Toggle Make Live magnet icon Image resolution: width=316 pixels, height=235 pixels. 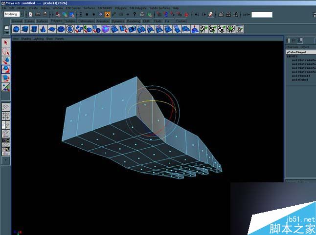pos(187,15)
